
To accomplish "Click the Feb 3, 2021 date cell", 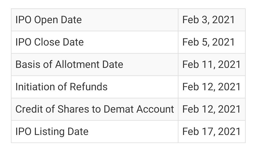I will (x=212, y=20).
